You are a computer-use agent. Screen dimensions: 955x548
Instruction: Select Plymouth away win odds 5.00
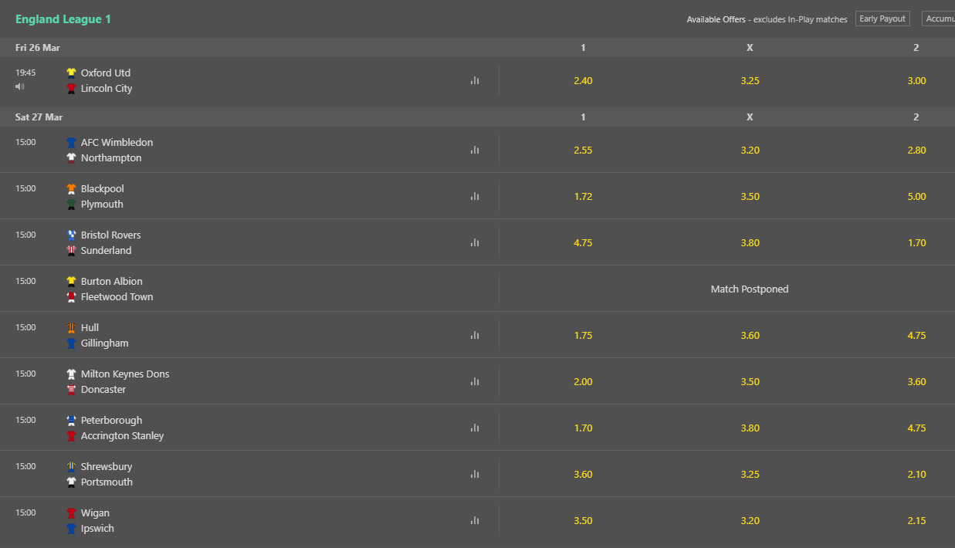916,196
